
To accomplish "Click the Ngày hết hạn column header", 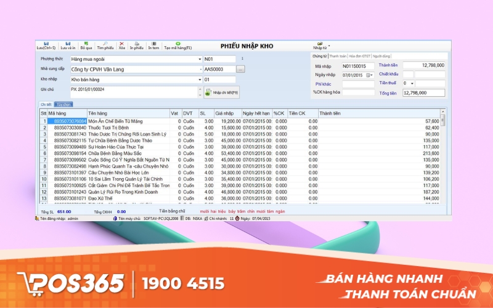I will 256,113.
